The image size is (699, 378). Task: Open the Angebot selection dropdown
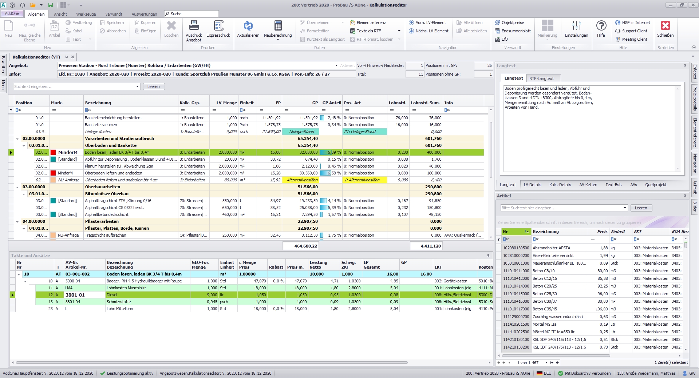click(336, 65)
